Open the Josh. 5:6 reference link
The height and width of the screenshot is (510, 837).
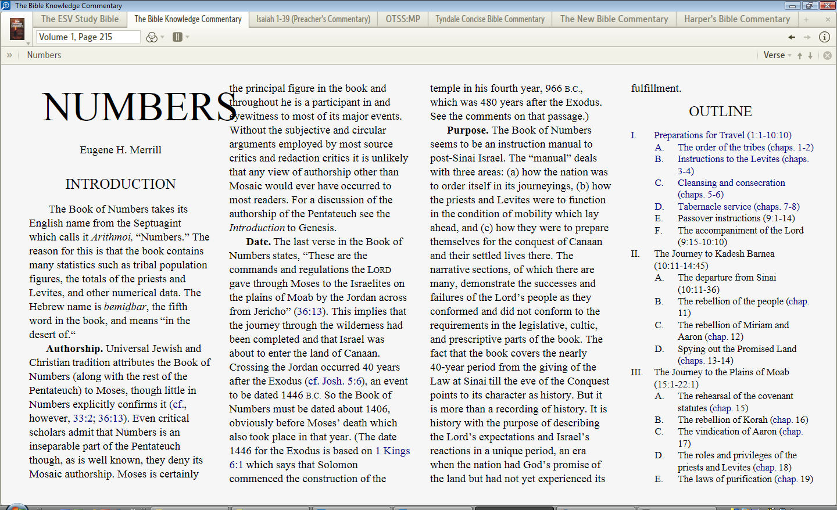(x=343, y=381)
